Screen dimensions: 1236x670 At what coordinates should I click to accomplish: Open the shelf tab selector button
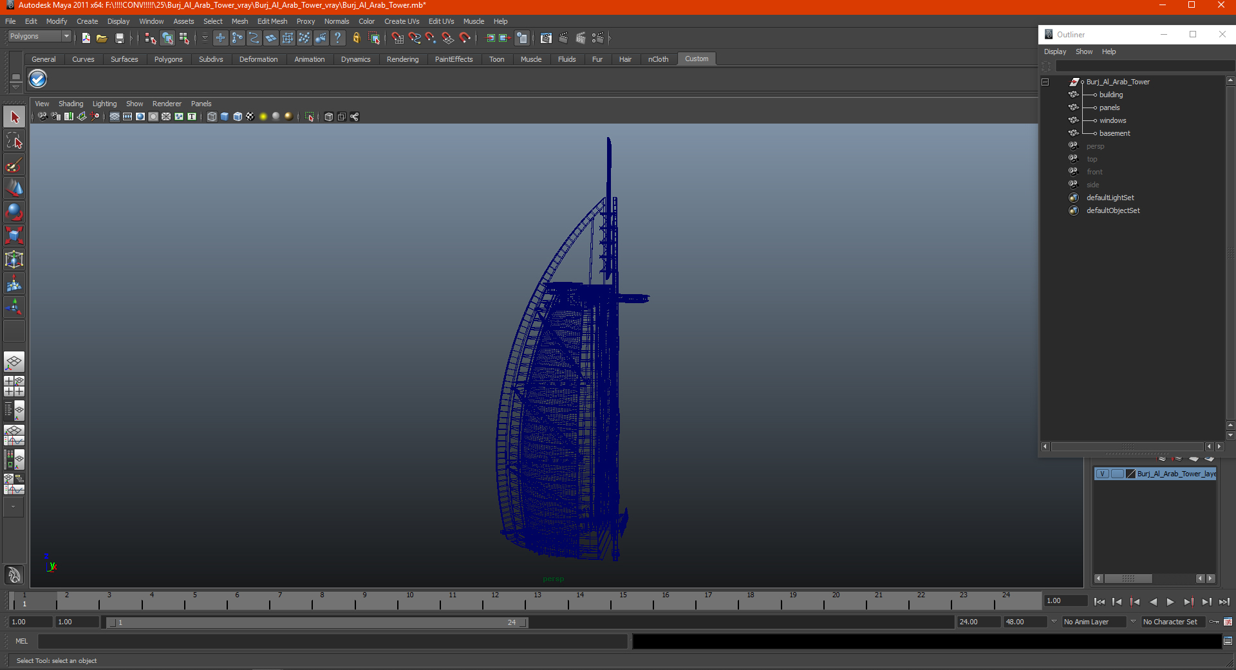[15, 77]
